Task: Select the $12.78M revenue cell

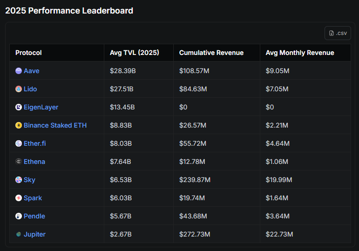Action: click(x=217, y=162)
